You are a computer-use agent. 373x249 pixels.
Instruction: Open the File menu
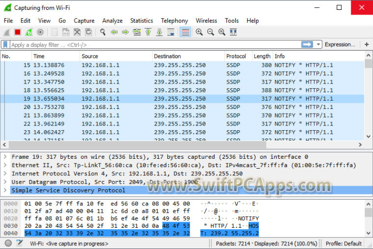pyautogui.click(x=8, y=21)
